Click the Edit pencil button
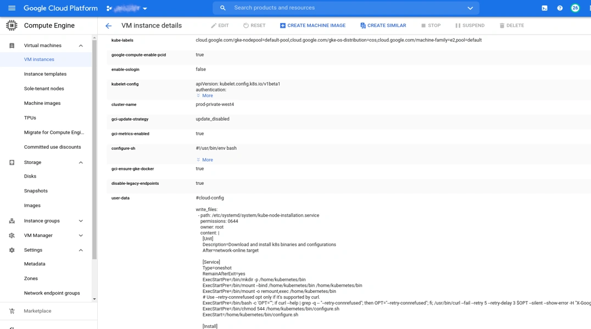 click(x=220, y=25)
